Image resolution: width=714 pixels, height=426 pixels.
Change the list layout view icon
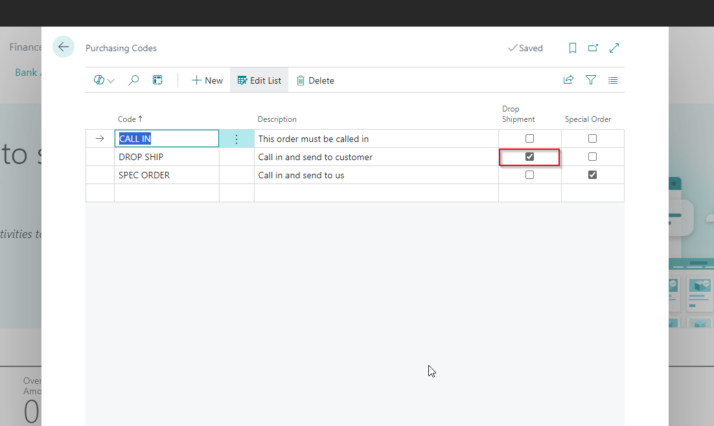coord(613,80)
